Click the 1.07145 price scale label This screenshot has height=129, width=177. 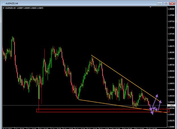coord(171,34)
